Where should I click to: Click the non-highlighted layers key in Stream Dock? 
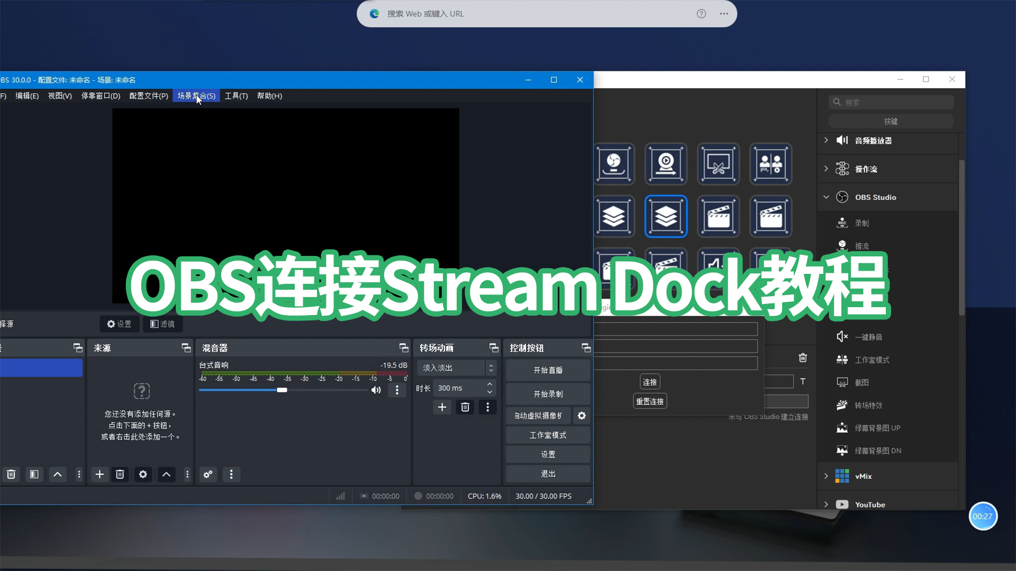click(x=614, y=216)
